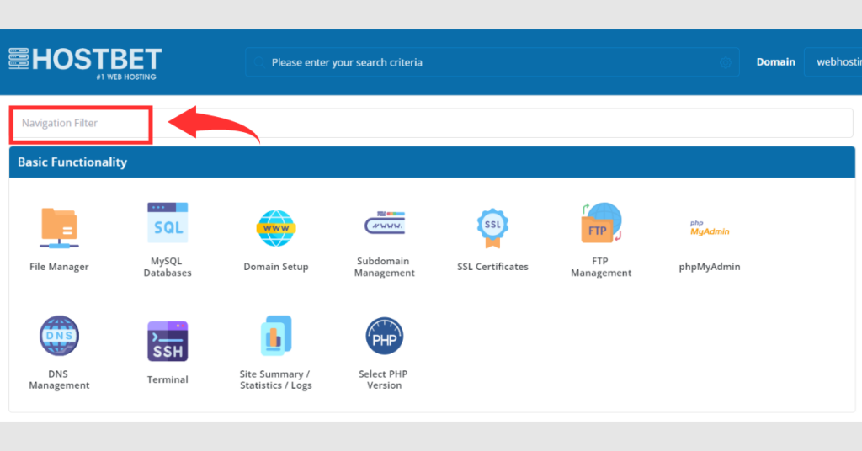Click the search criteria text box
Image resolution: width=862 pixels, height=451 pixels.
point(492,62)
